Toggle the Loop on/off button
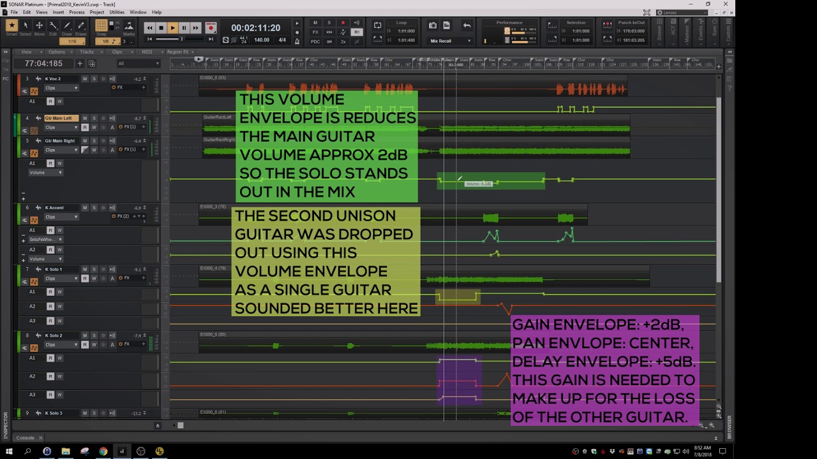The image size is (817, 459). click(x=377, y=25)
